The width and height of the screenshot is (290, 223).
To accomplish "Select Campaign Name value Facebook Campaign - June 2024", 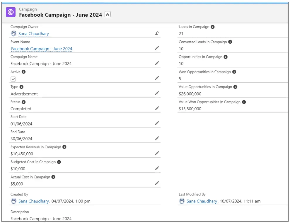I will click(41, 64).
